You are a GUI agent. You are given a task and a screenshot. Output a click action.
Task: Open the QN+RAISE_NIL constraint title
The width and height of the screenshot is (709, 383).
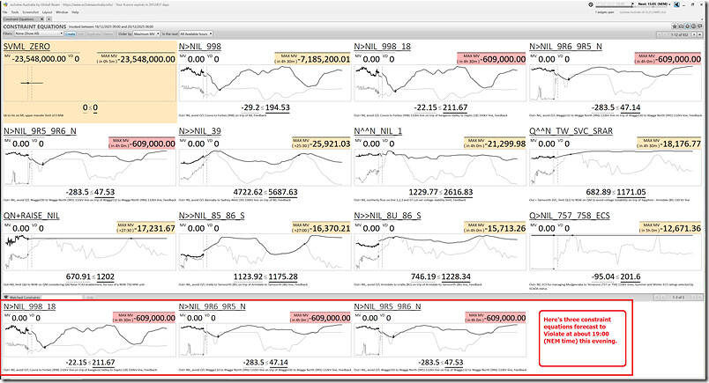[x=31, y=216]
